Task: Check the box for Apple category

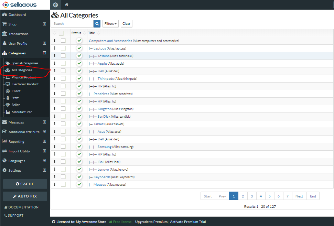Action: (63, 63)
